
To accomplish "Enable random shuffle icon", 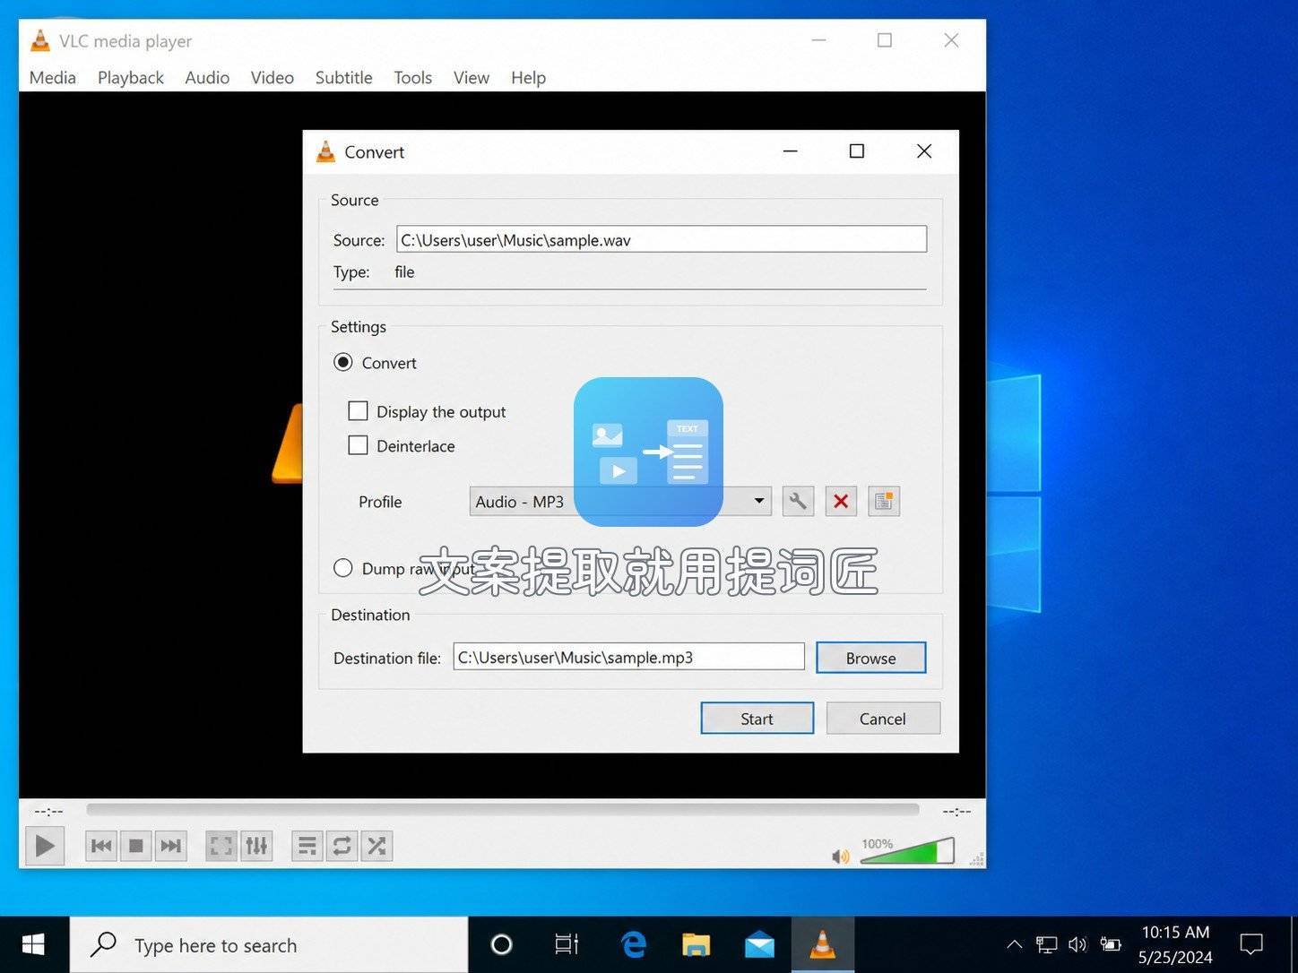I will point(376,846).
